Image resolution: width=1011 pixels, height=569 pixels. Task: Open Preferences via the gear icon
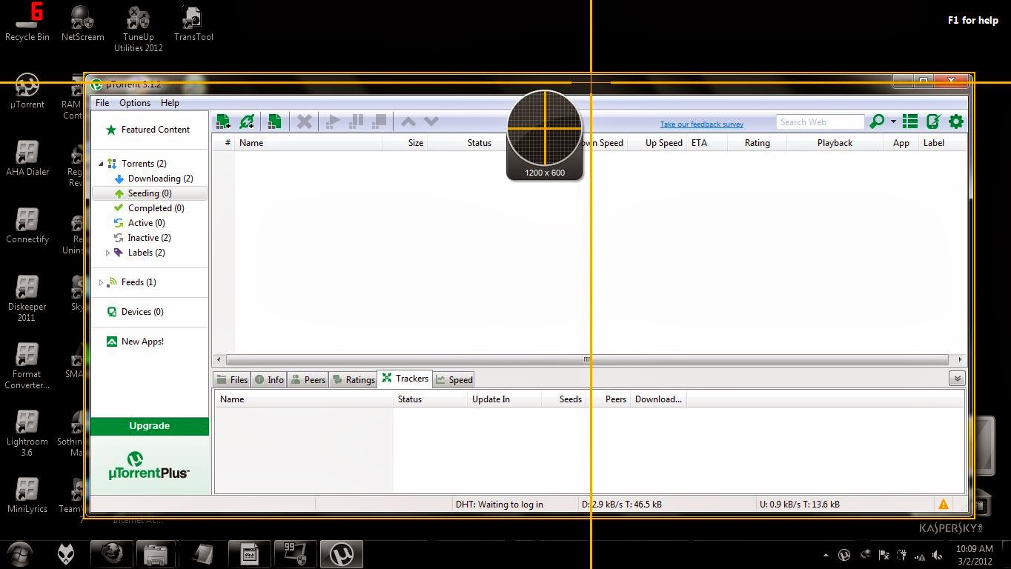click(x=956, y=122)
